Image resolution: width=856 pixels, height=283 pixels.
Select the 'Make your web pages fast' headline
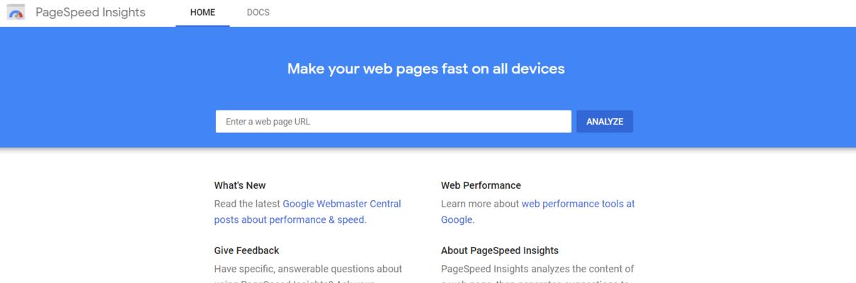426,69
